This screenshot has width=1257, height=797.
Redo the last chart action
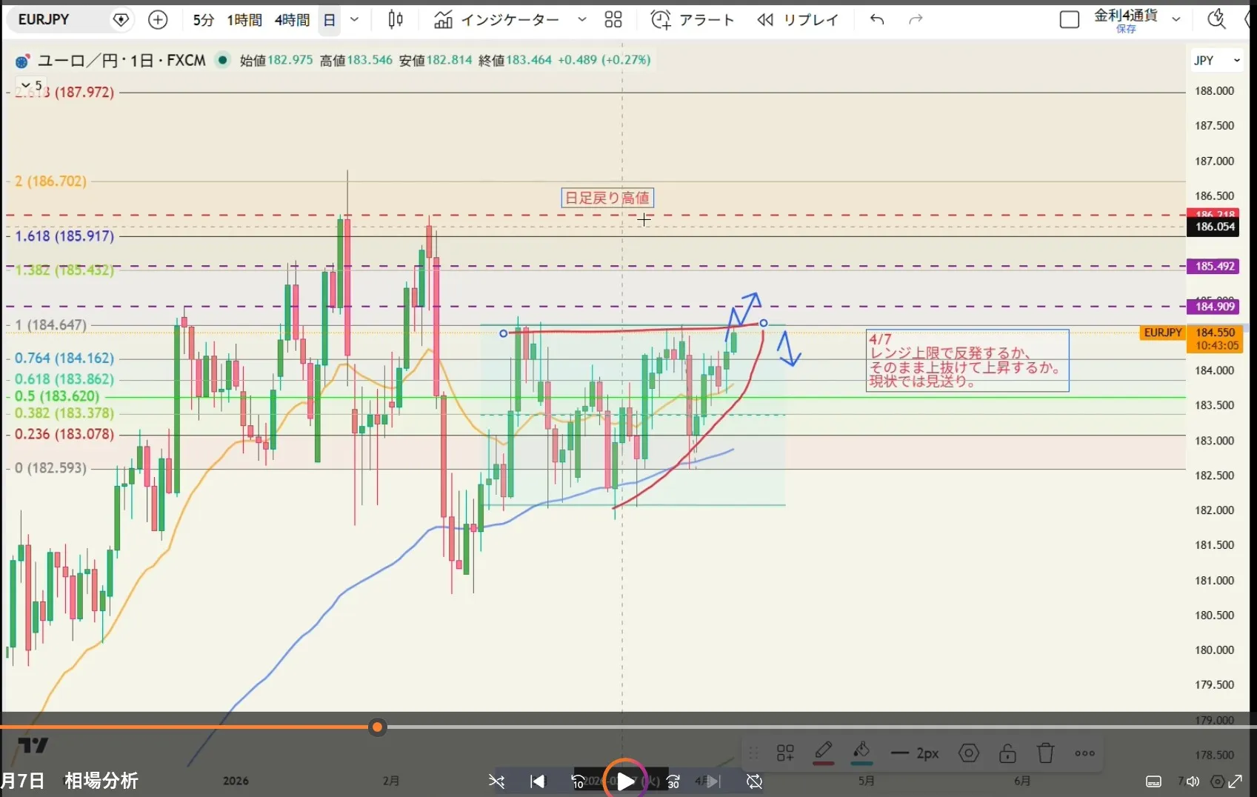(916, 20)
